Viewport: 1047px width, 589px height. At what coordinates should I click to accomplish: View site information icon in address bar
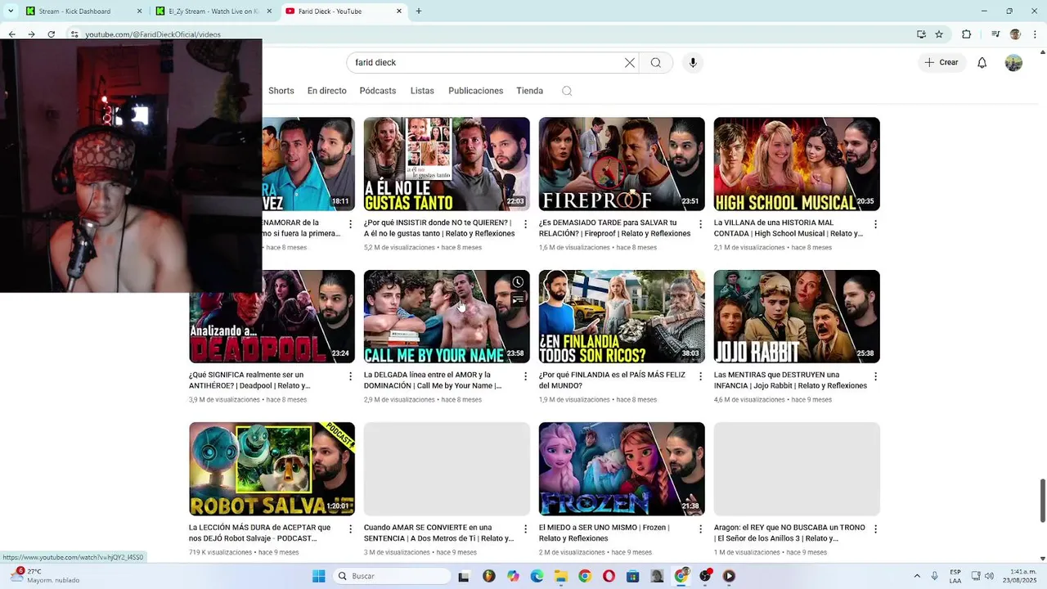[74, 34]
